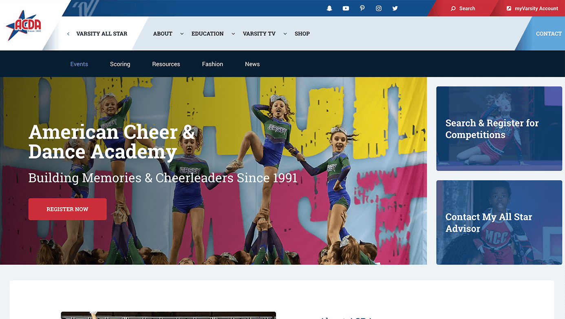
Task: Open the Search button text
Action: point(467,9)
